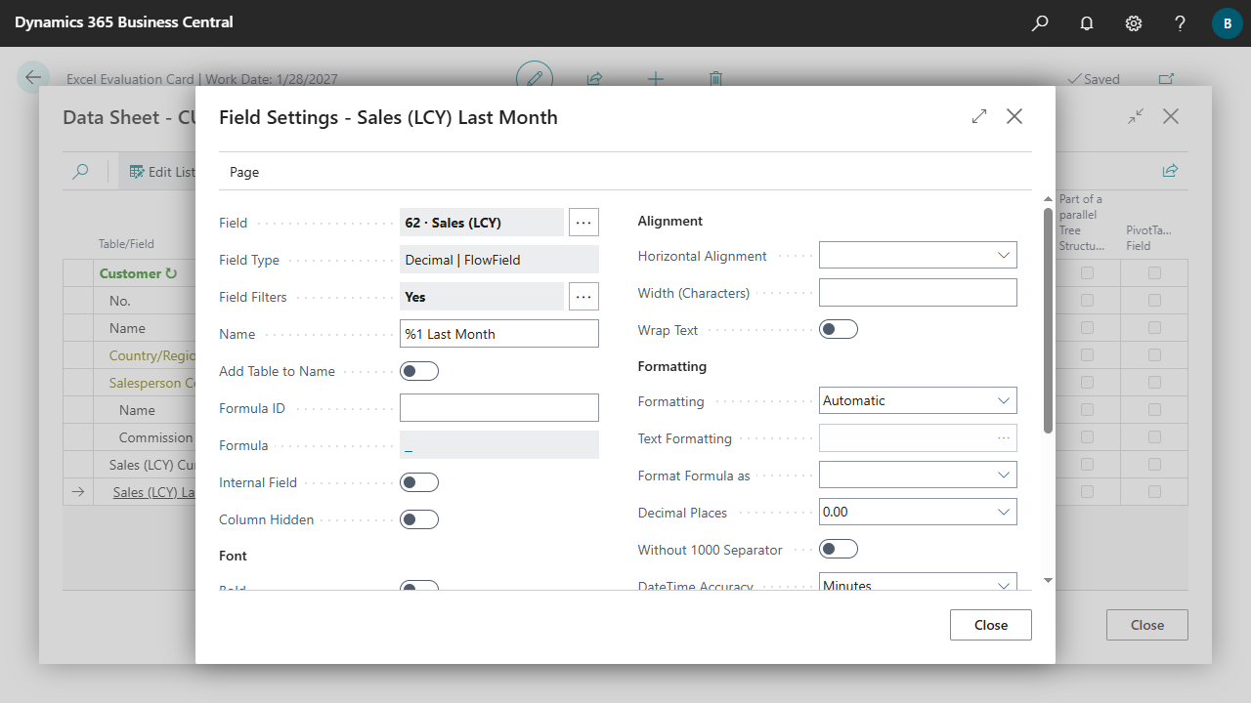The image size is (1251, 703).
Task: Open the notifications bell
Action: [1087, 23]
